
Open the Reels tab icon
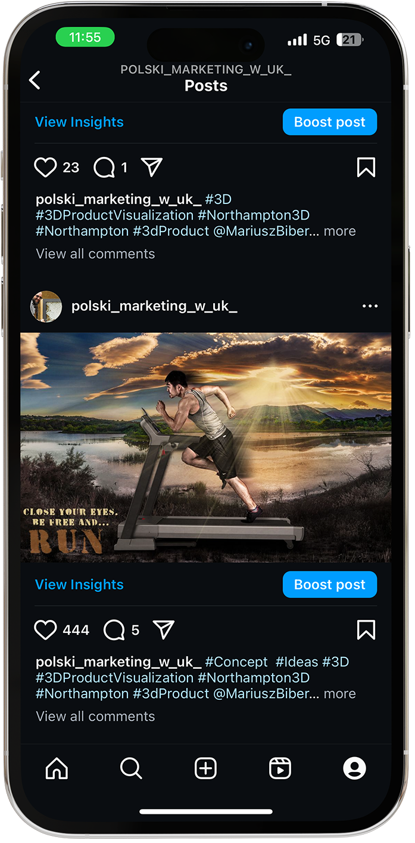pyautogui.click(x=280, y=768)
